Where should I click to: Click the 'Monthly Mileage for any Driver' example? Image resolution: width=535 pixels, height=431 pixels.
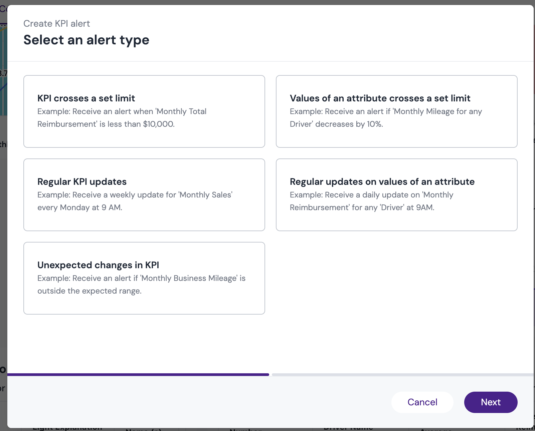pos(386,118)
